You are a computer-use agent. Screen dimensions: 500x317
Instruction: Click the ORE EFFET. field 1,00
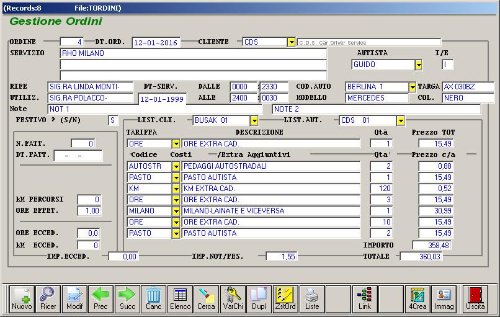pos(89,211)
